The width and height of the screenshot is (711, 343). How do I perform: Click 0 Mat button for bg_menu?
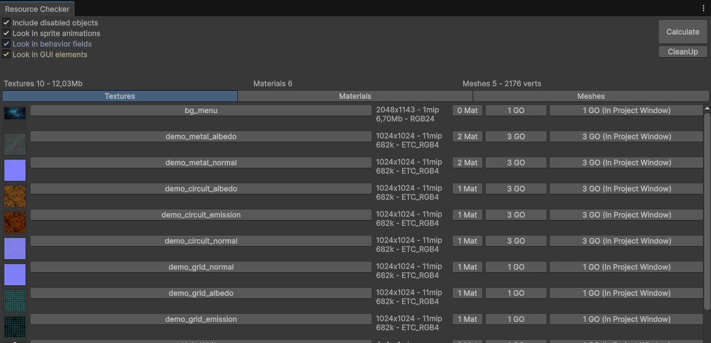(468, 111)
